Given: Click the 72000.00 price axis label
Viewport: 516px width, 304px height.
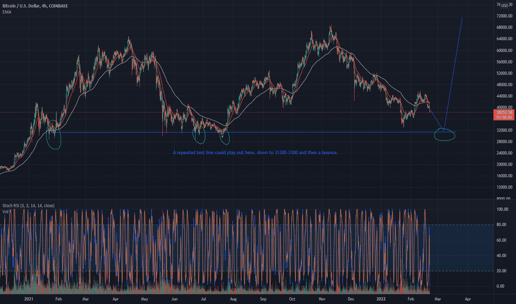Looking at the screenshot, I should pos(504,16).
